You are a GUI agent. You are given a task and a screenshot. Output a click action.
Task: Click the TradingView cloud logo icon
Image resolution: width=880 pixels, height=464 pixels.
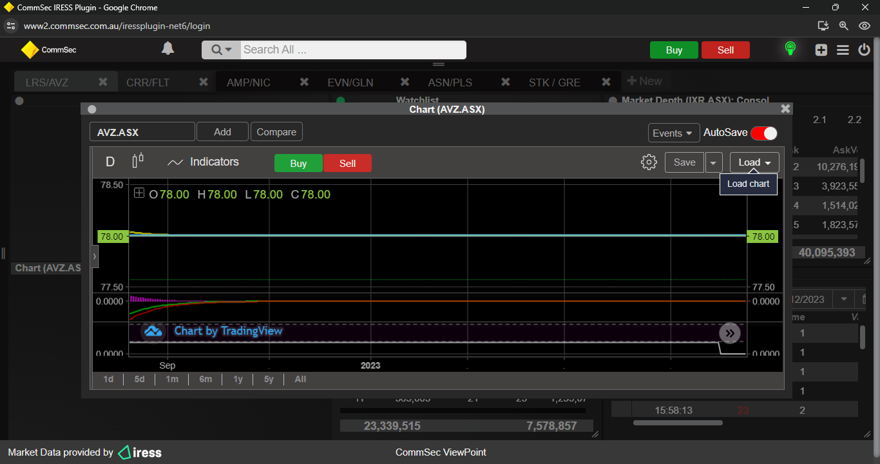point(153,331)
